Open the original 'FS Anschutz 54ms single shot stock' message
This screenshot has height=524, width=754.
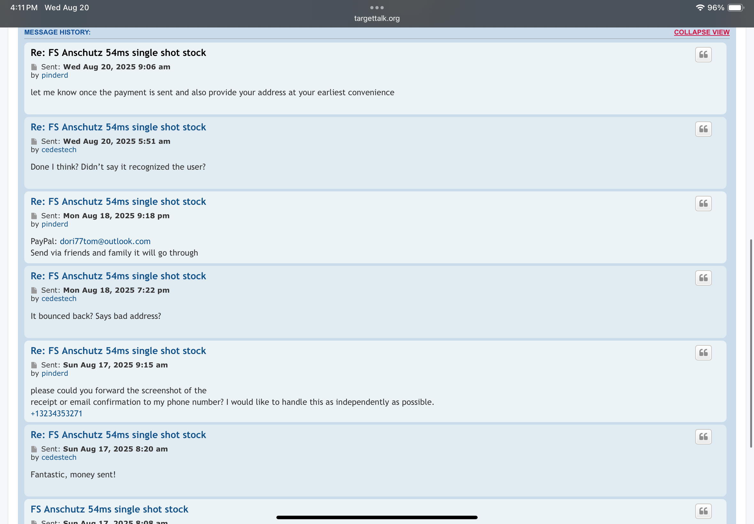click(109, 509)
